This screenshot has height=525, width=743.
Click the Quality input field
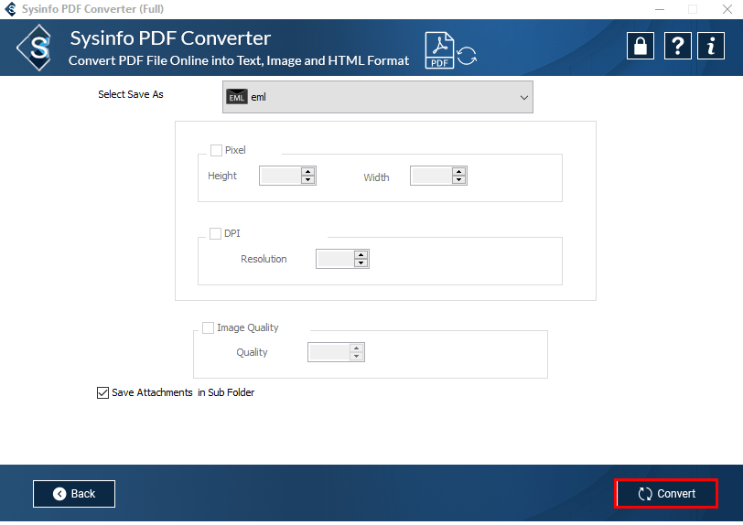tap(328, 352)
